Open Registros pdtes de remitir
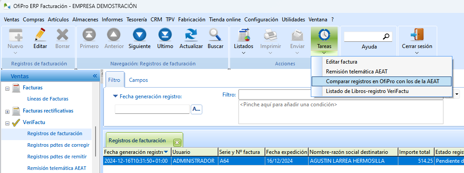The width and height of the screenshot is (464, 173). point(57,157)
